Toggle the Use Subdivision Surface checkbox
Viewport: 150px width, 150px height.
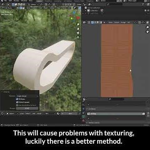17,105
